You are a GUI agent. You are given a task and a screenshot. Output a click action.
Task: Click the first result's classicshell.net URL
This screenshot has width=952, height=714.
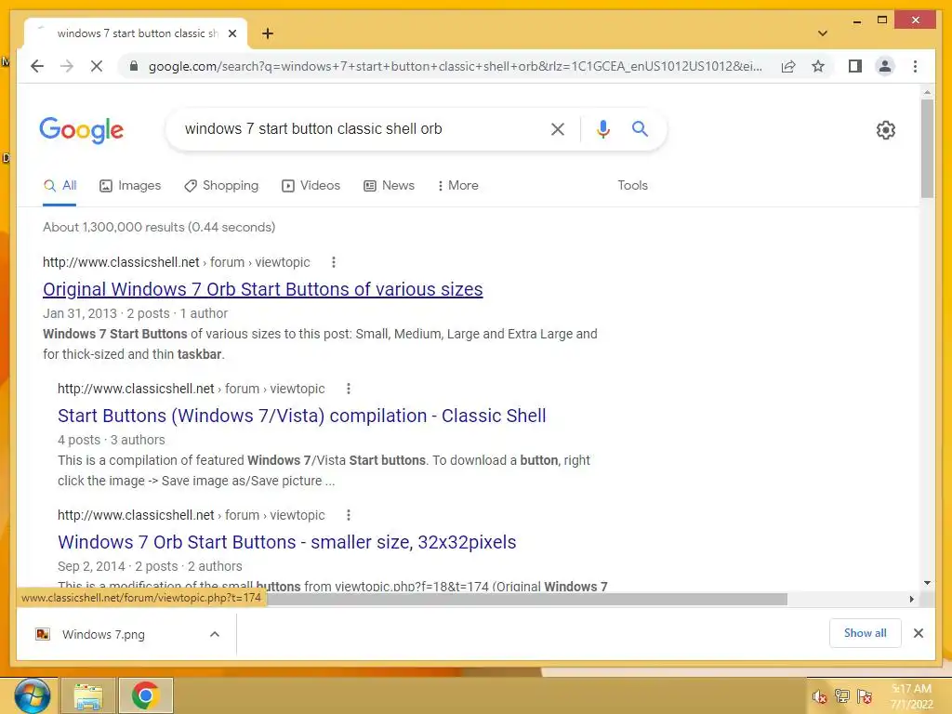[176, 262]
